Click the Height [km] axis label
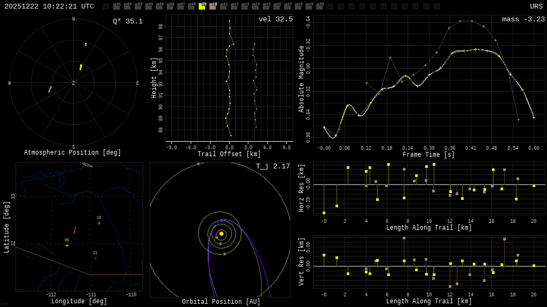 (153, 78)
